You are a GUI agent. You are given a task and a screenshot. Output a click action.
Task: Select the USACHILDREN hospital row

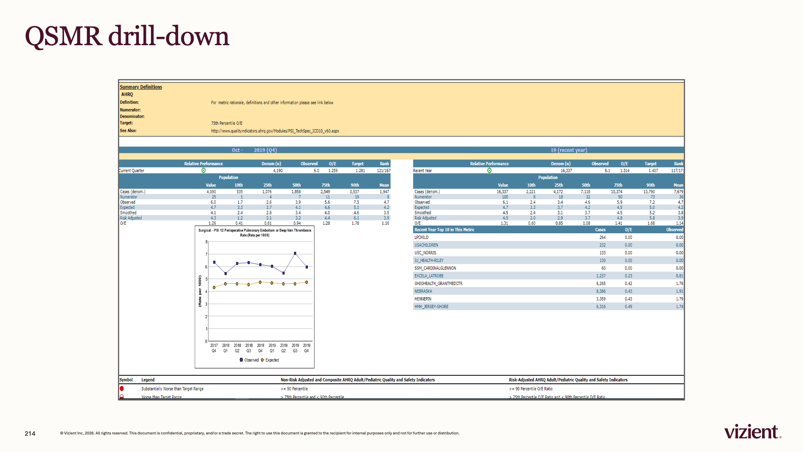548,245
